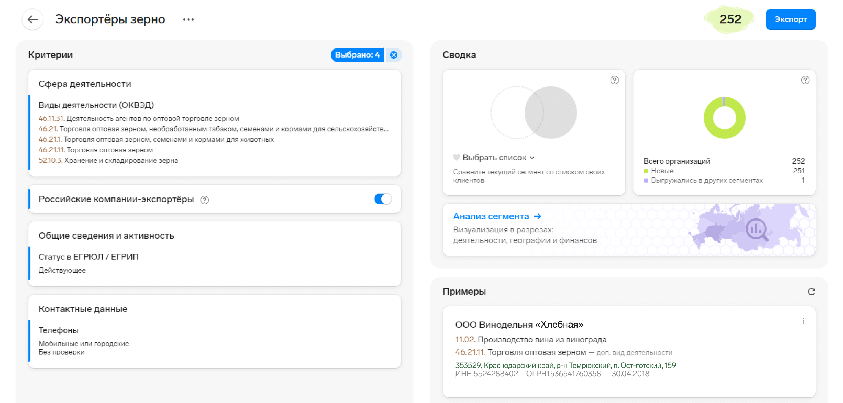Open the three-dot menu next to Экспортёры зерно
Screen dimensions: 843x403
(188, 20)
